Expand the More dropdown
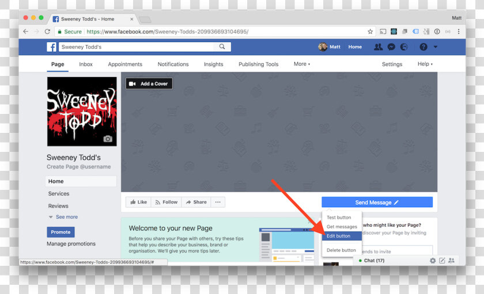 pyautogui.click(x=302, y=64)
